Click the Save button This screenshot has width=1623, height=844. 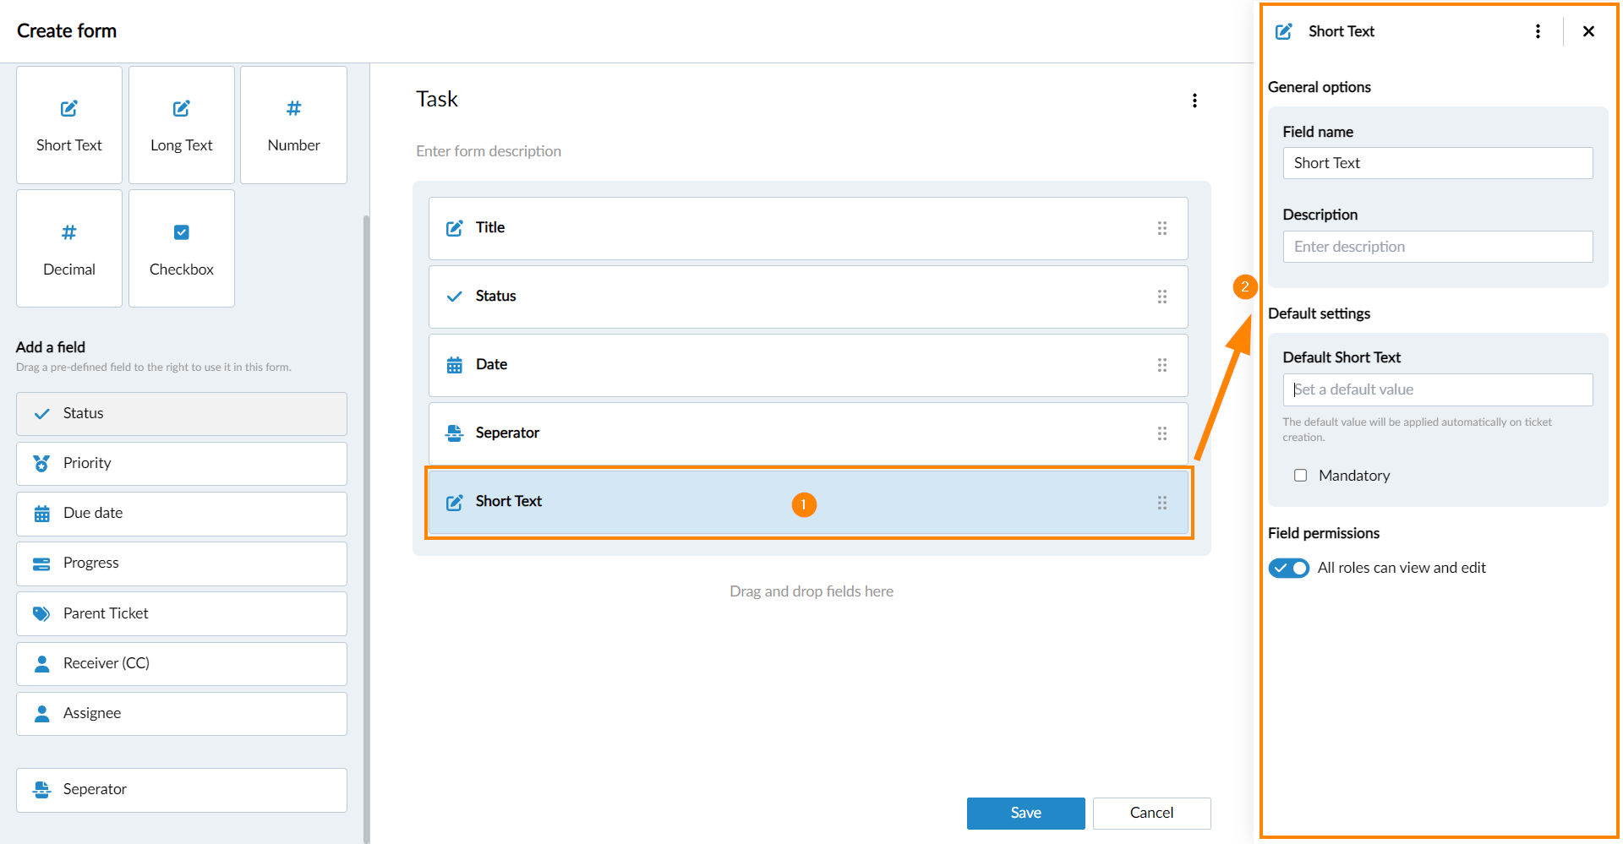1025,813
